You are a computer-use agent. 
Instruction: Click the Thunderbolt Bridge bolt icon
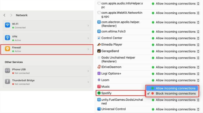coord(8,81)
